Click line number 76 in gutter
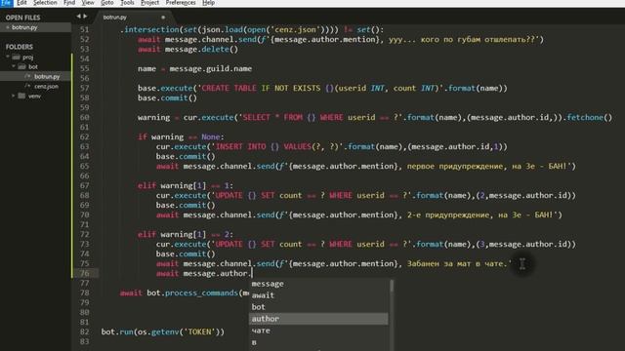The height and width of the screenshot is (351, 625). pos(84,273)
